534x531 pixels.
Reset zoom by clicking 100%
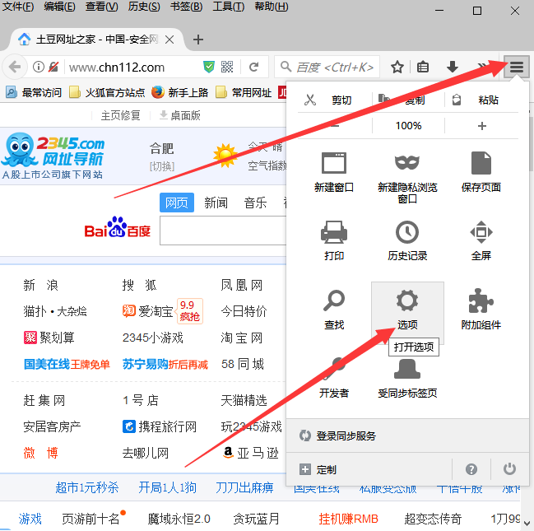click(x=408, y=126)
